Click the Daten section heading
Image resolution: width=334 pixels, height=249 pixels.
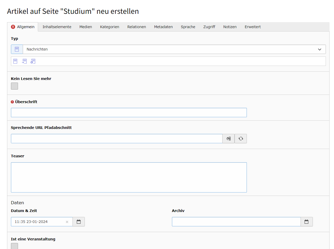click(17, 203)
